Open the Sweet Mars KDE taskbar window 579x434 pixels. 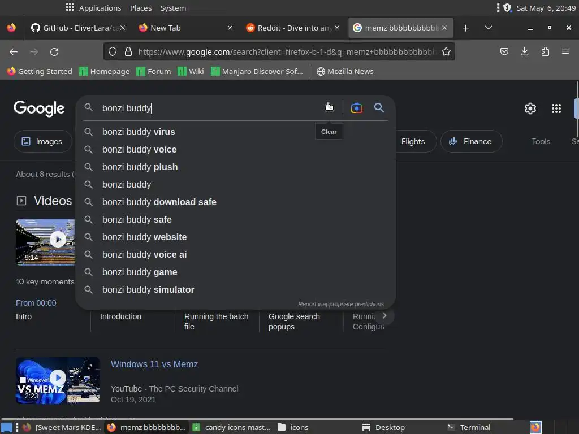pos(61,427)
